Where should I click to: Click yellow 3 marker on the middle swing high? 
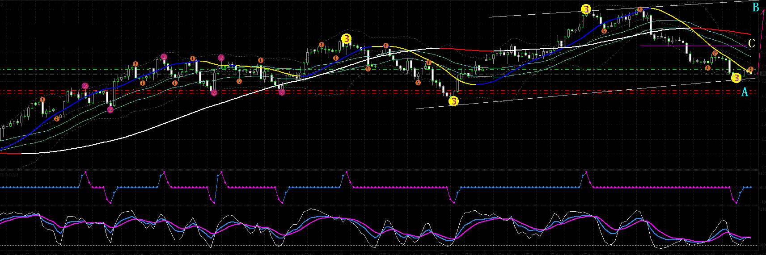pyautogui.click(x=347, y=39)
